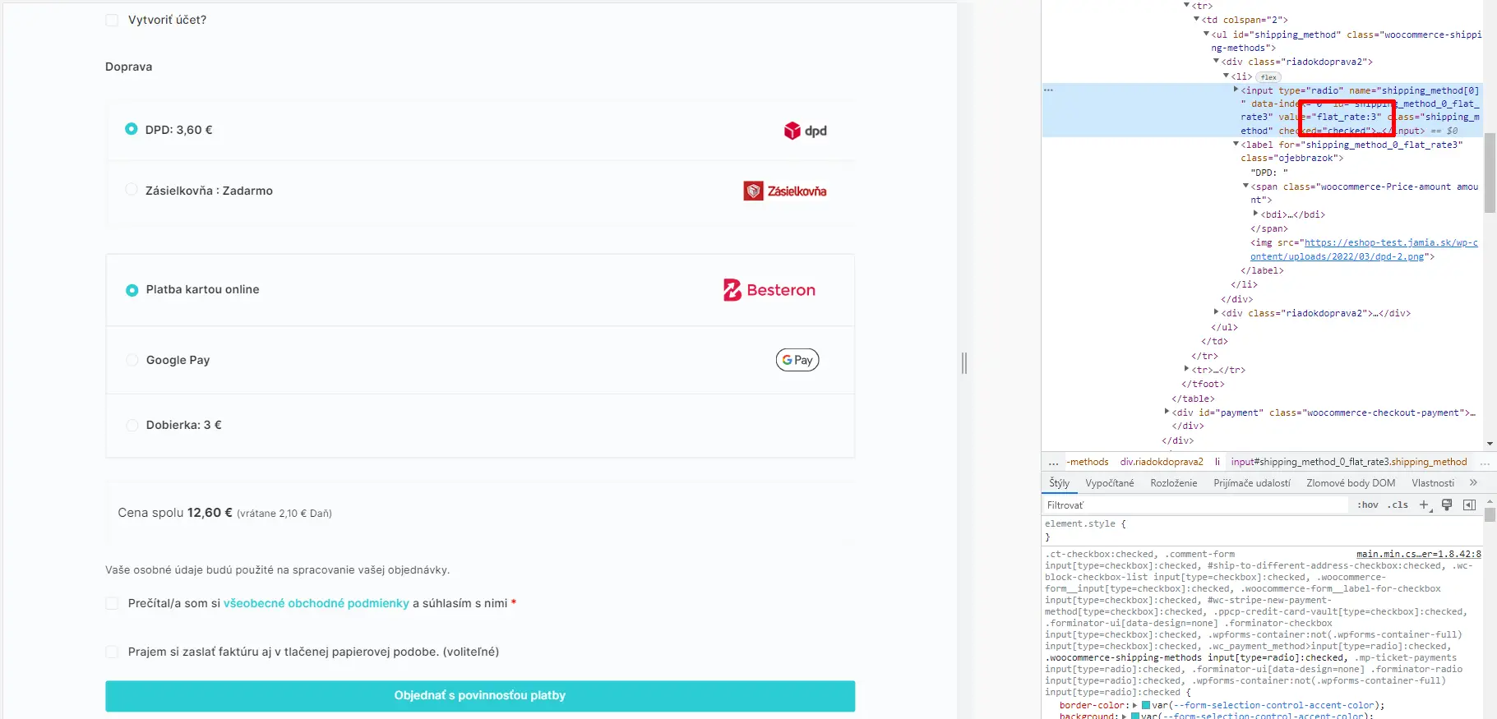Show more DevTools side tabs chevron
1497x719 pixels.
(x=1473, y=482)
